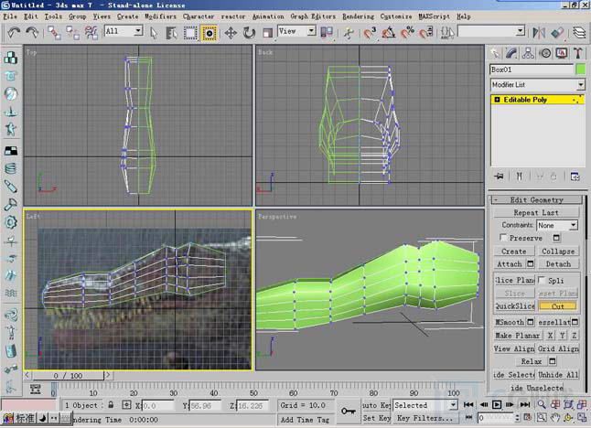The image size is (591, 428).
Task: Click the Zoom magnifier viewport control
Action: (x=542, y=404)
